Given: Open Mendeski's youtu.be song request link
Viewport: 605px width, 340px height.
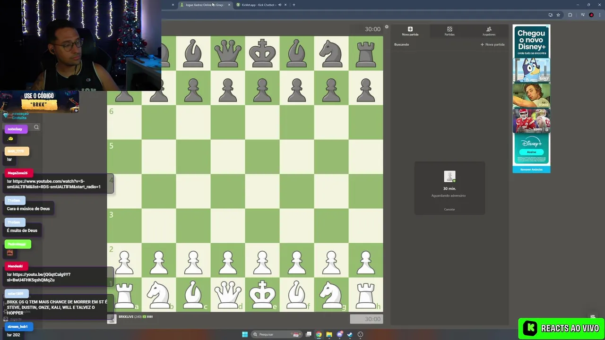Looking at the screenshot, I should pyautogui.click(x=39, y=277).
